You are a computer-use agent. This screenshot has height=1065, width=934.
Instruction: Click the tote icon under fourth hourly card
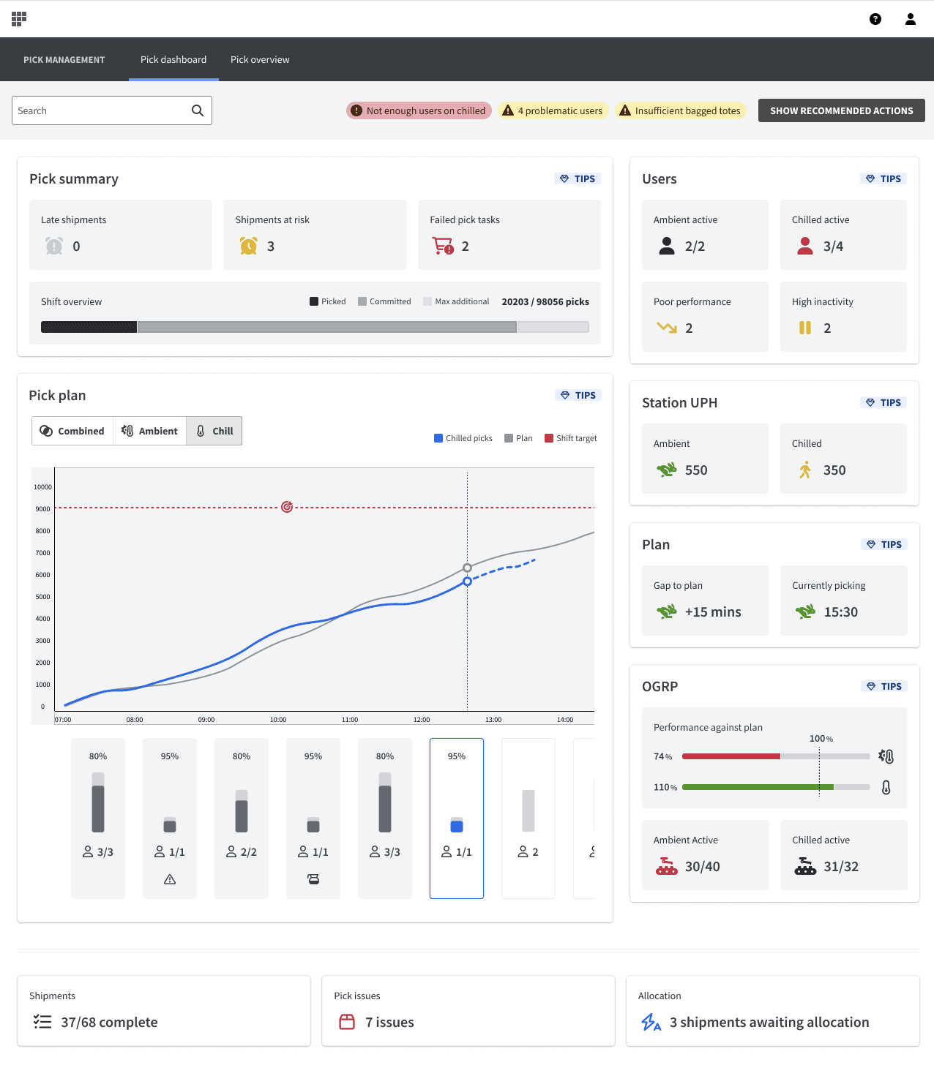[313, 879]
